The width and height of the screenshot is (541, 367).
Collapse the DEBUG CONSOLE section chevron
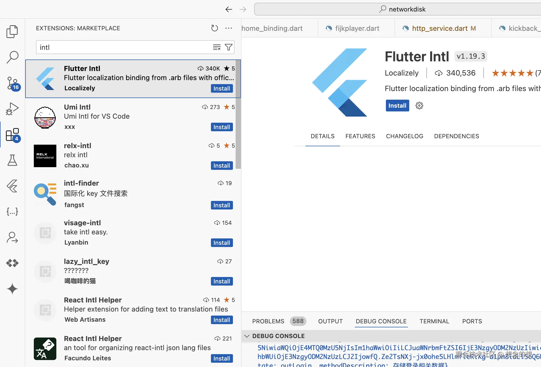coord(247,336)
